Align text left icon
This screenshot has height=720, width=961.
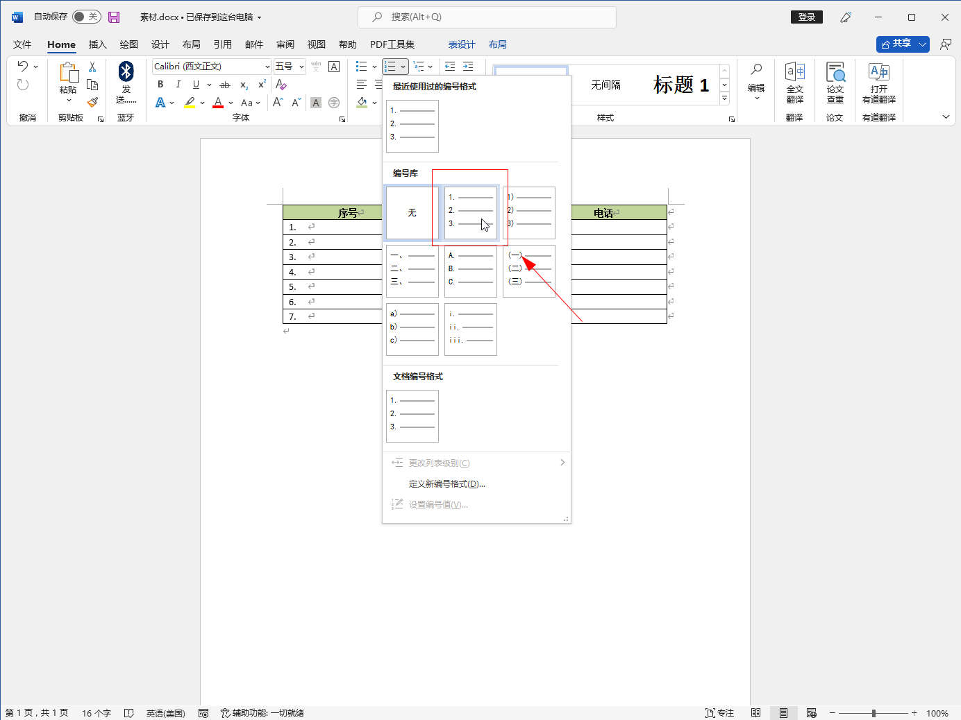pyautogui.click(x=362, y=85)
